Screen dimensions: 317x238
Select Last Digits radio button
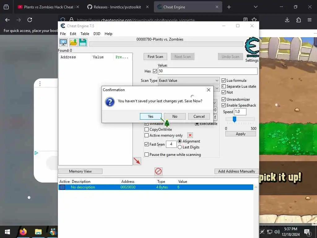pos(180,147)
